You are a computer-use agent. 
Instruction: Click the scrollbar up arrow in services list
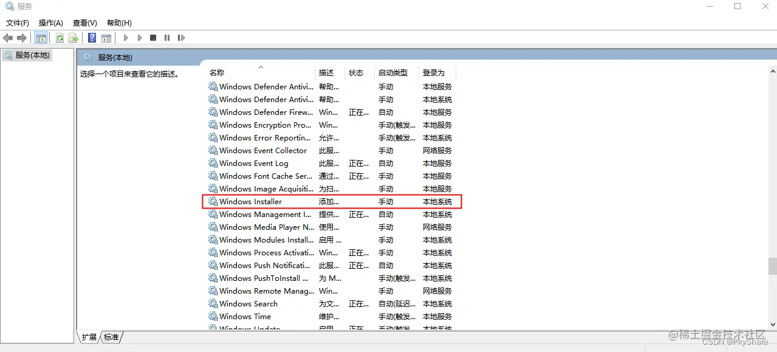[x=772, y=71]
